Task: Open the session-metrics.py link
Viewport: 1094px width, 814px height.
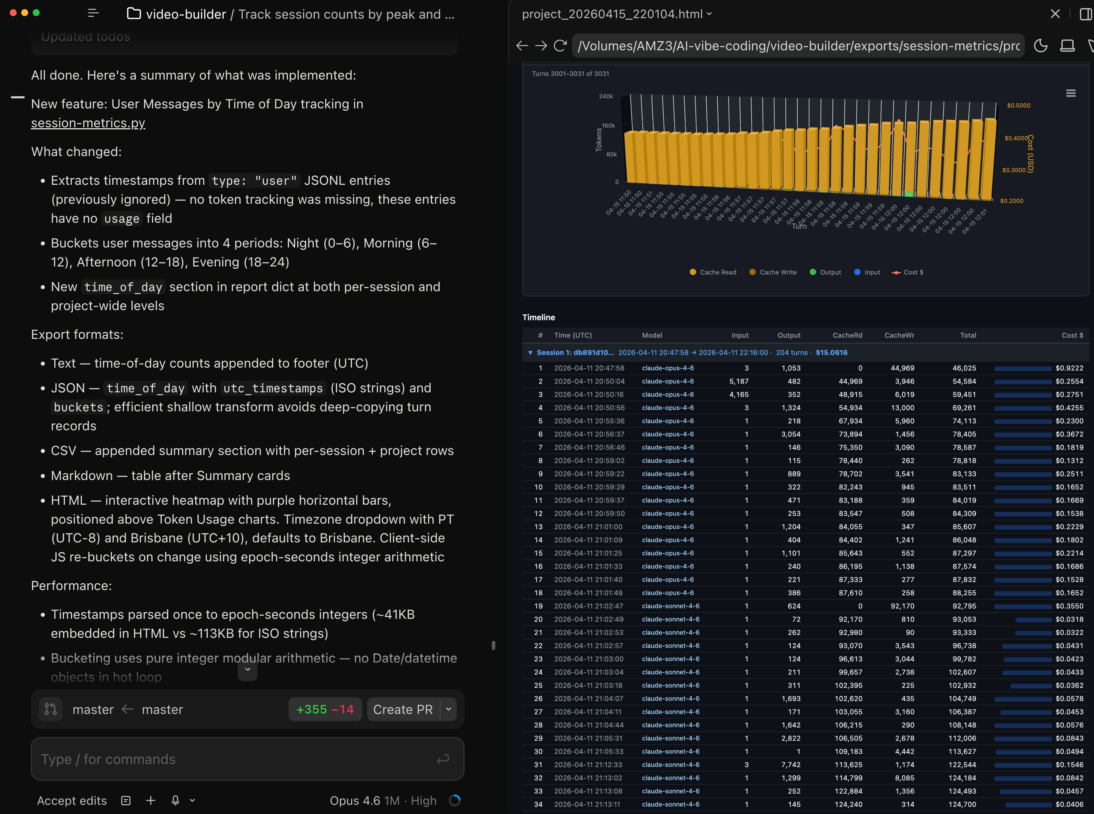Action: coord(88,123)
